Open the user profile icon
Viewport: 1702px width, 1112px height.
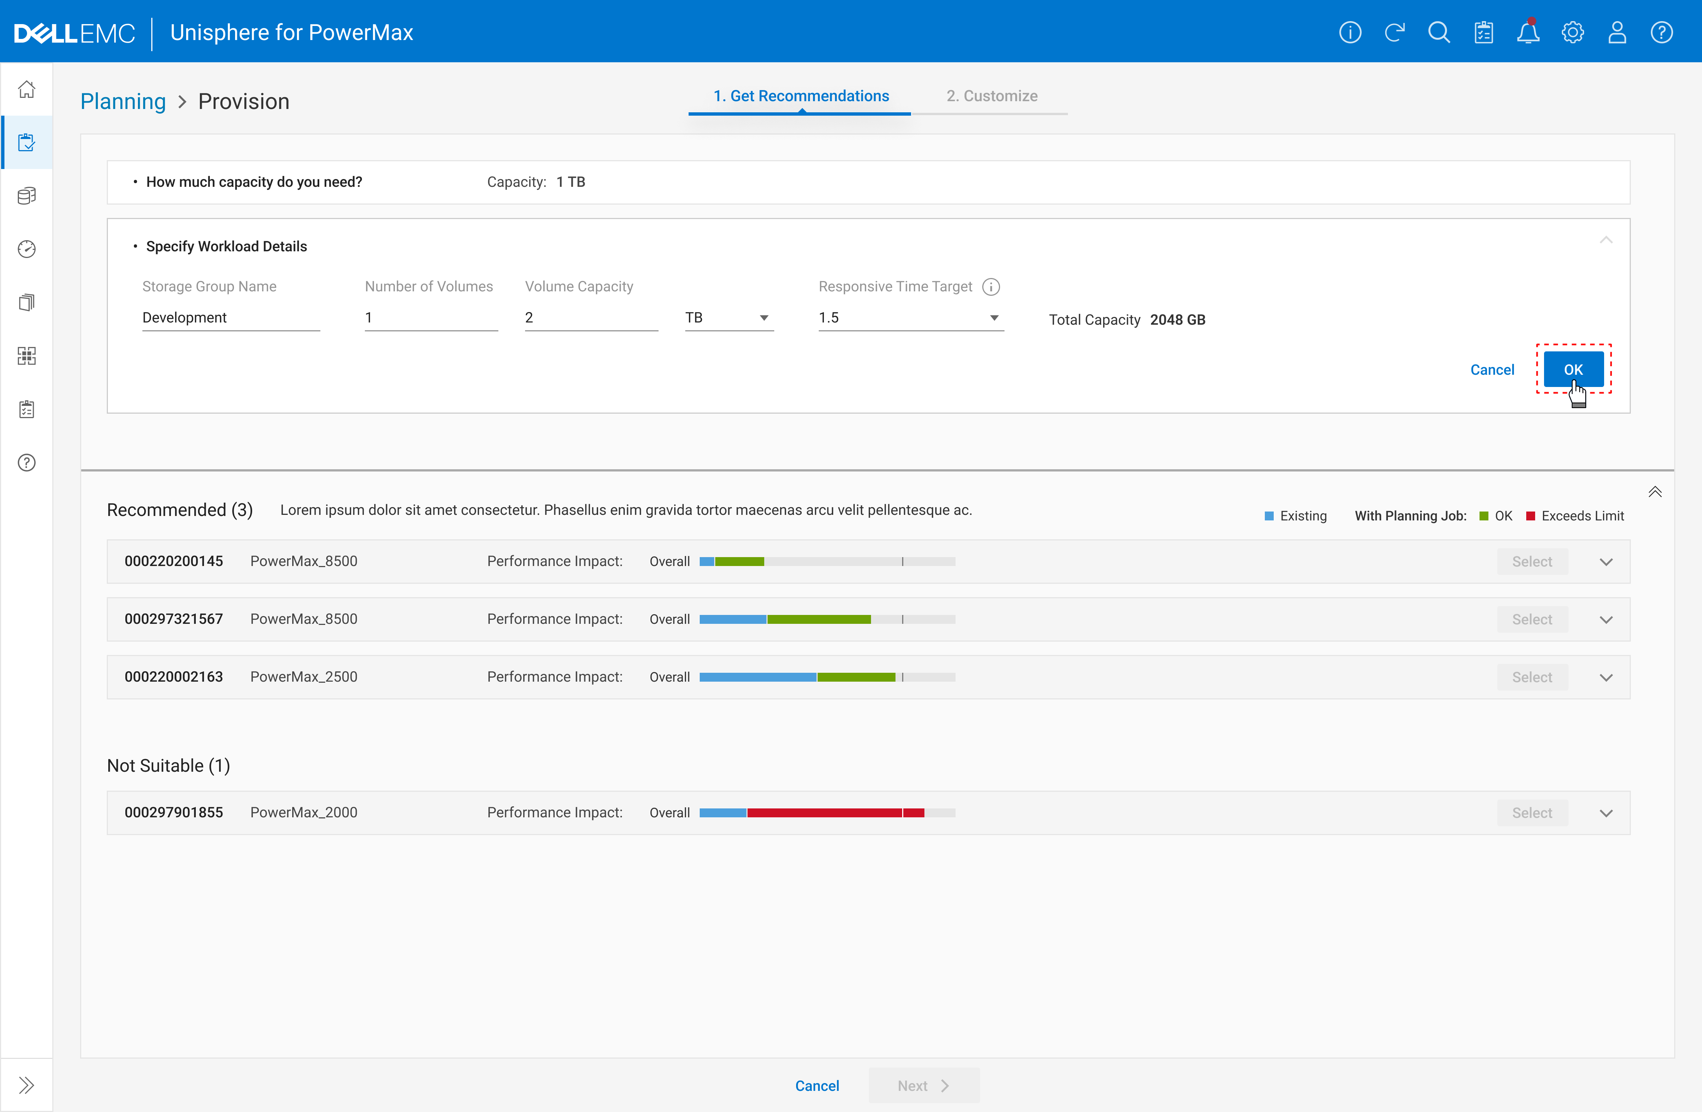click(x=1616, y=33)
